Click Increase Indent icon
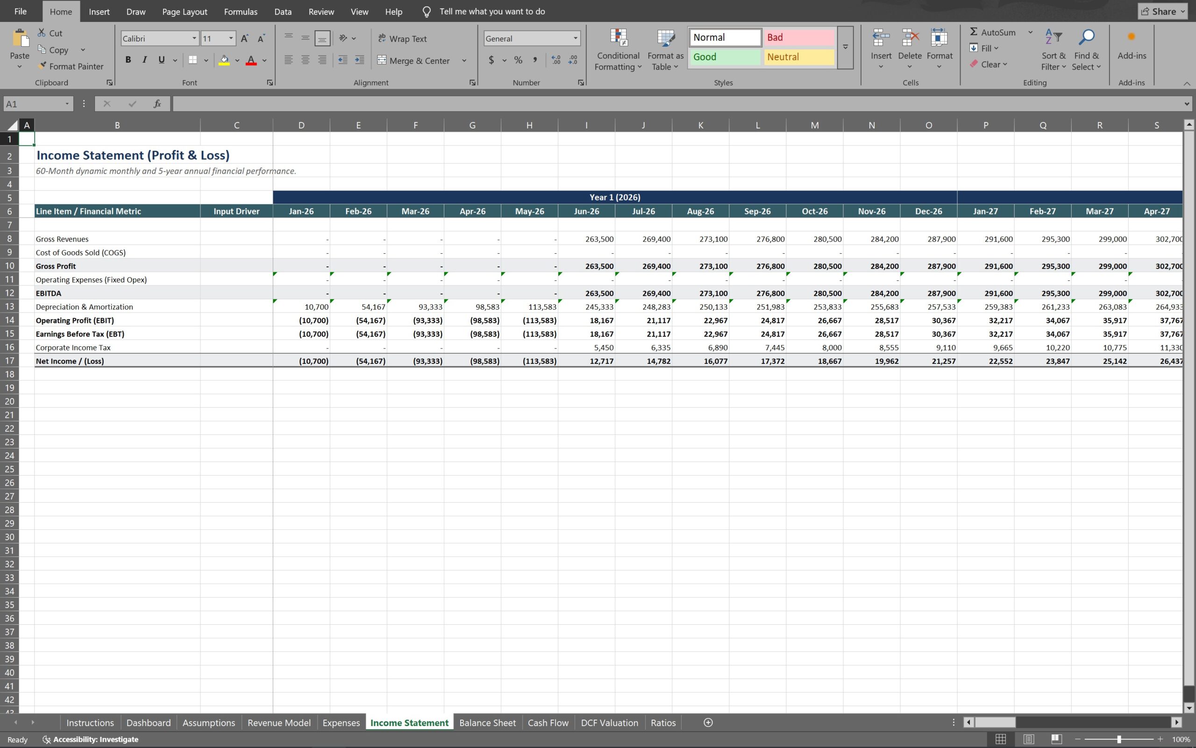Image resolution: width=1196 pixels, height=748 pixels. (360, 60)
